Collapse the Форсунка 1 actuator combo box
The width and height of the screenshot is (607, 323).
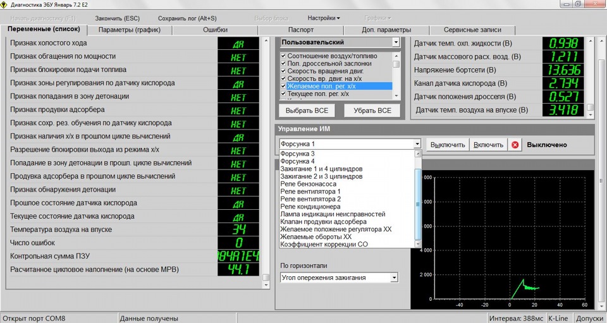coord(417,144)
